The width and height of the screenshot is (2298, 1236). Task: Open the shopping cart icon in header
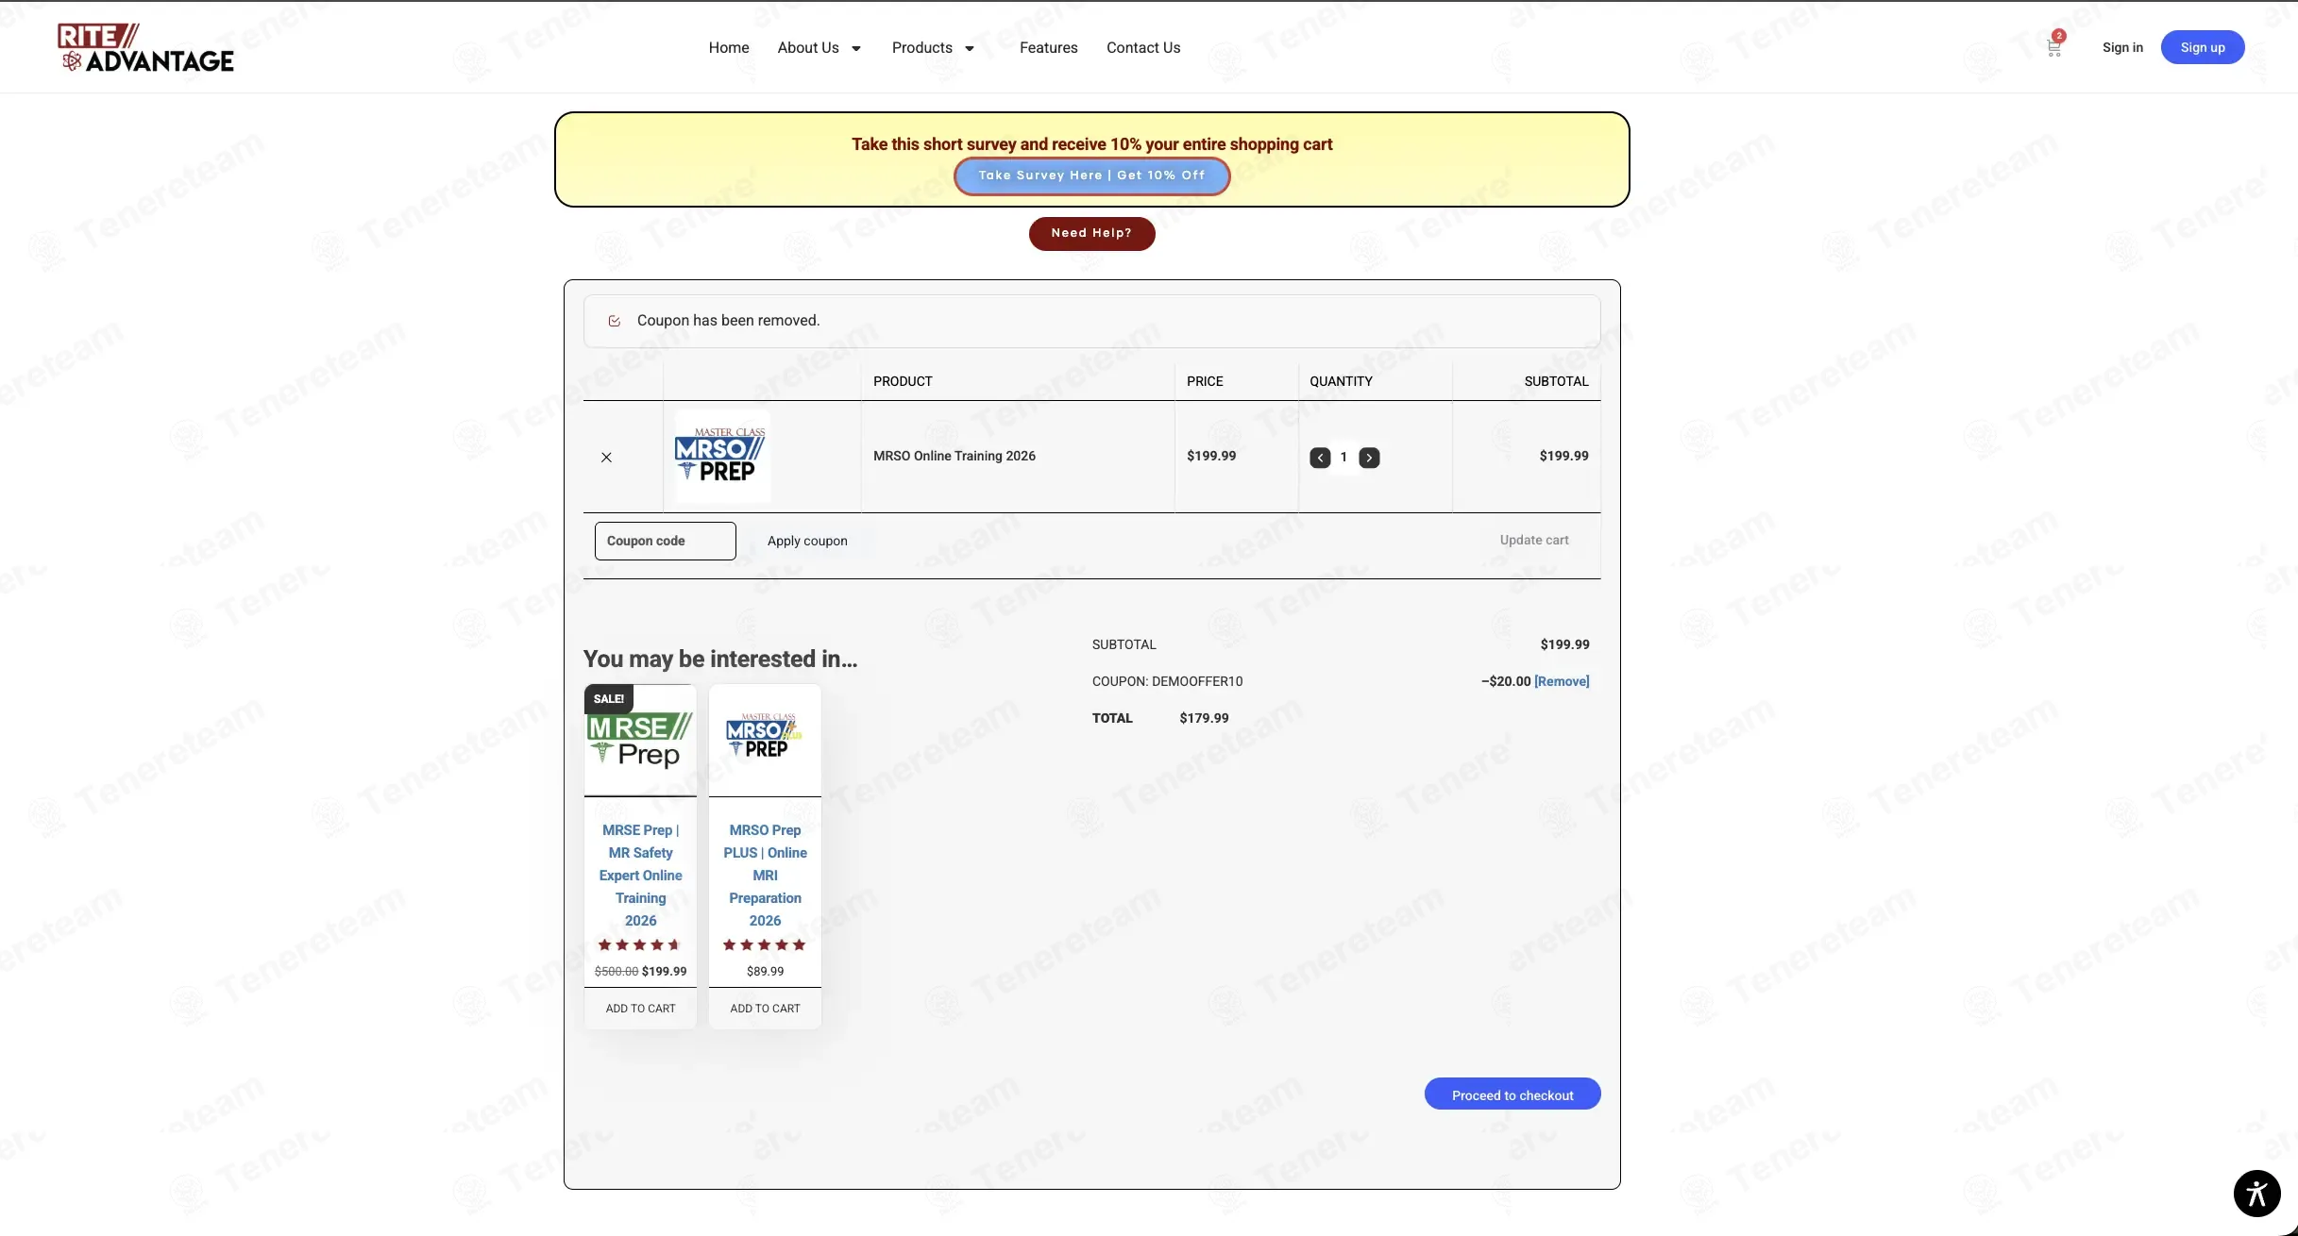[x=2053, y=47]
